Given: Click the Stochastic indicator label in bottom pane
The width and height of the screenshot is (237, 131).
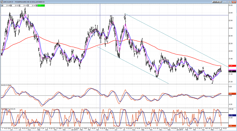Looking at the screenshot, I should pyautogui.click(x=7, y=108).
